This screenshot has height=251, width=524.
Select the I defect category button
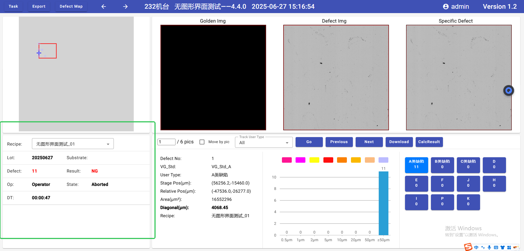click(x=416, y=202)
